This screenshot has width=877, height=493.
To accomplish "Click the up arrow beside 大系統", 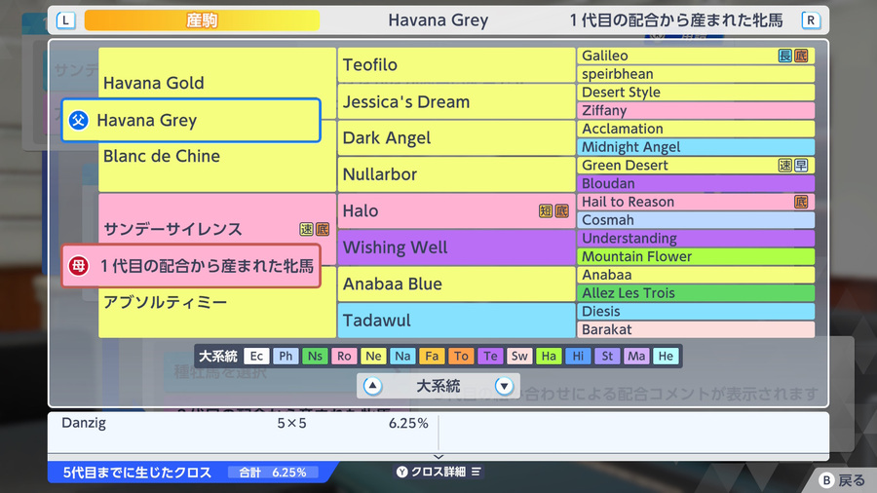I will [x=372, y=386].
